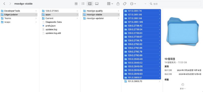This screenshot has height=92, width=203.
Task: Expand the Teams folder chevron
Action: (x=36, y=18)
